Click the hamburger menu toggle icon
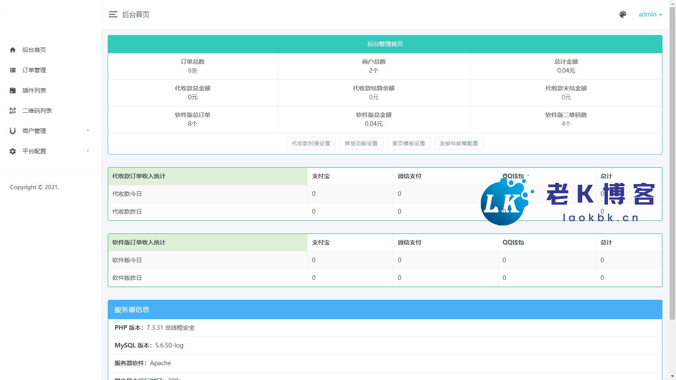Viewport: 676px width, 380px height. click(113, 14)
